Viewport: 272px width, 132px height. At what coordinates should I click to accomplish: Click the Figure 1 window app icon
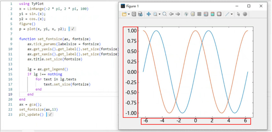pos(123,6)
